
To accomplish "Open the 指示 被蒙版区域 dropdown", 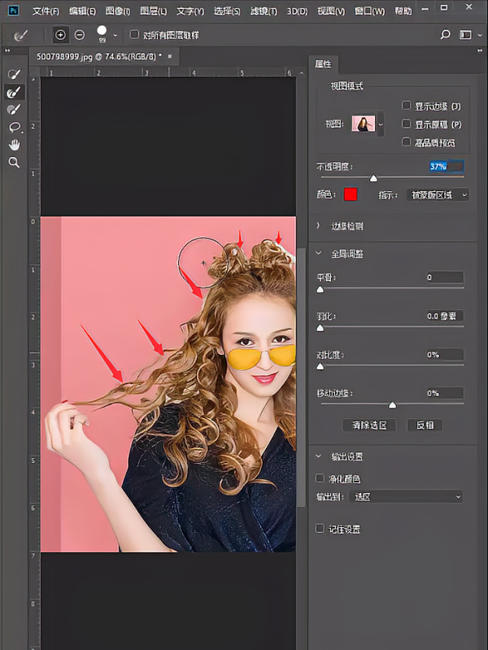I will pyautogui.click(x=438, y=194).
